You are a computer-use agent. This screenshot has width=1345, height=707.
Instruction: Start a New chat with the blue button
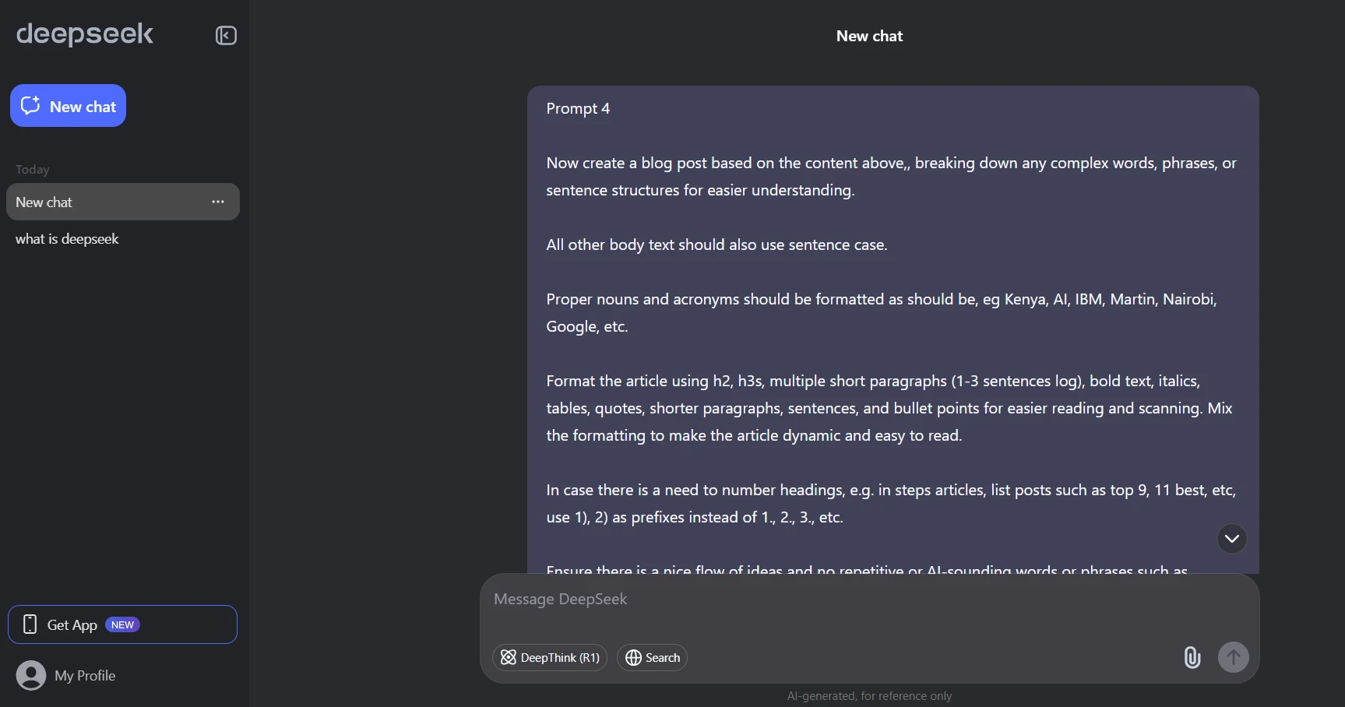[x=68, y=106]
